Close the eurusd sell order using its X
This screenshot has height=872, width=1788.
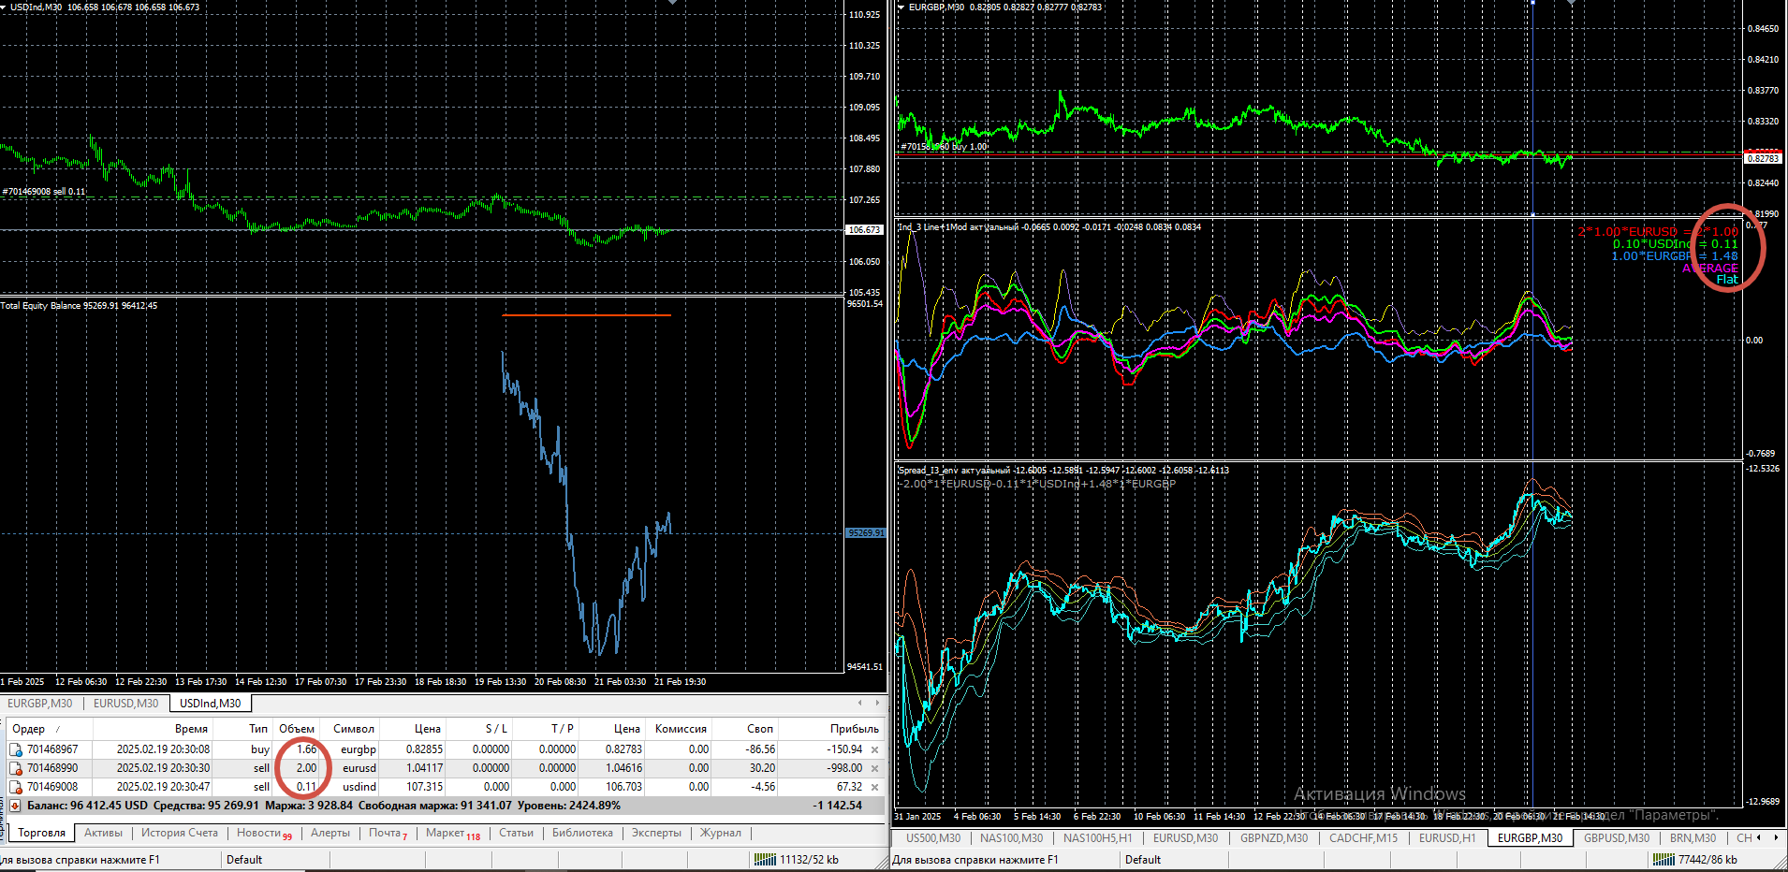coord(874,768)
